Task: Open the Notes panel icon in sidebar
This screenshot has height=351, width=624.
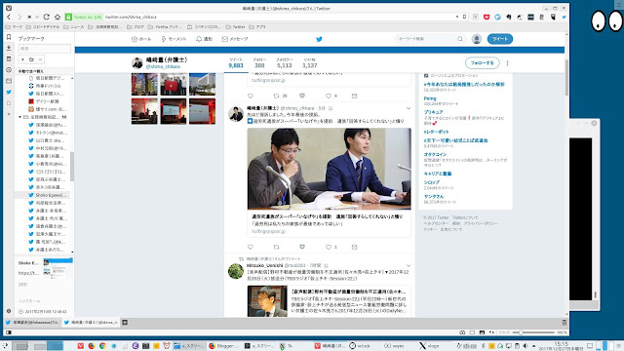Action: tap(9, 58)
